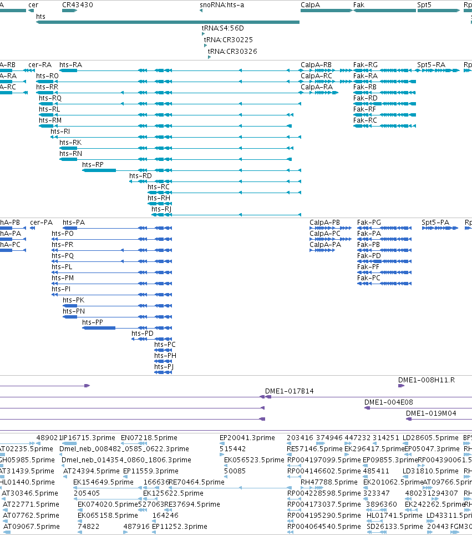Select the hts-PD protein label

click(x=143, y=334)
